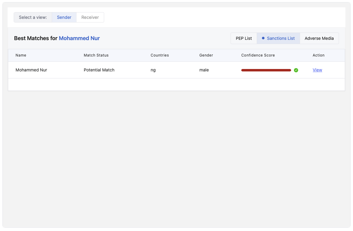This screenshot has width=353, height=231.
Task: Click the green verified checkmark icon
Action: [296, 70]
